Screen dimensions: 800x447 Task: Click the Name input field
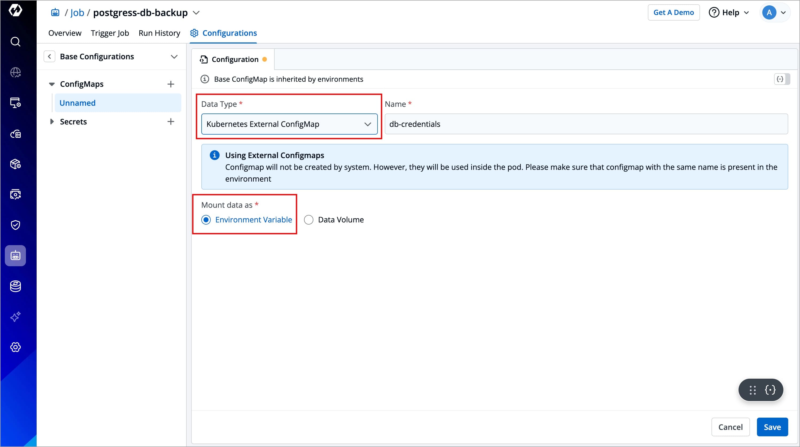[586, 124]
